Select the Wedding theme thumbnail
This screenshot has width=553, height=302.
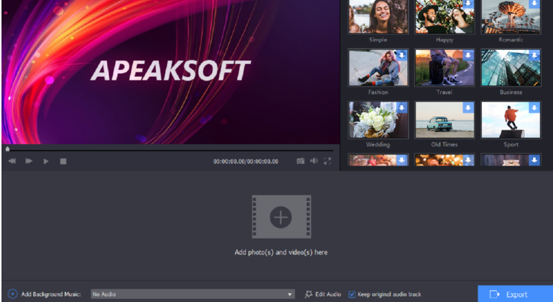[378, 120]
